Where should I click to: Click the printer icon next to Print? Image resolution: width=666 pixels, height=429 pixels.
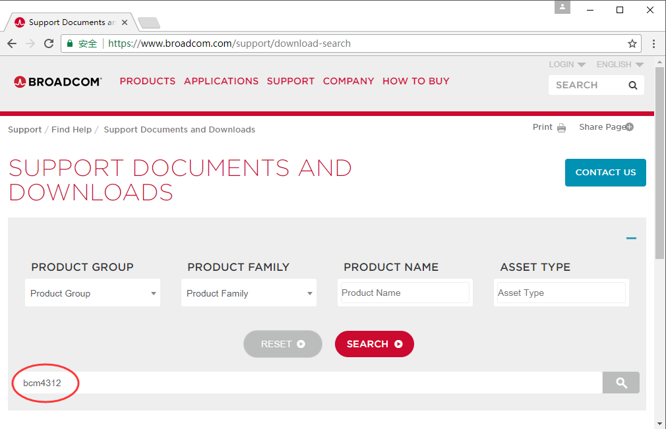(x=562, y=128)
